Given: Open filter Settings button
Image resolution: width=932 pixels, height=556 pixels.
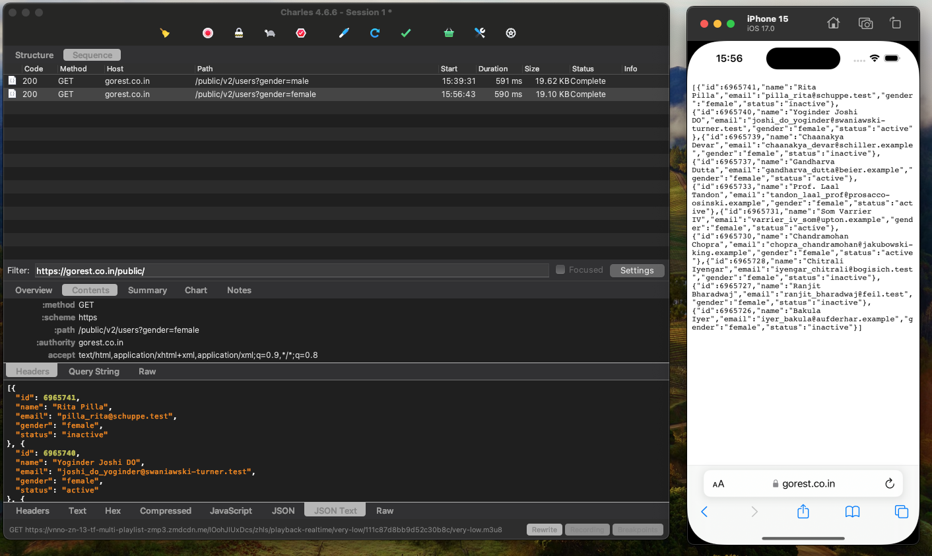Looking at the screenshot, I should coord(636,269).
